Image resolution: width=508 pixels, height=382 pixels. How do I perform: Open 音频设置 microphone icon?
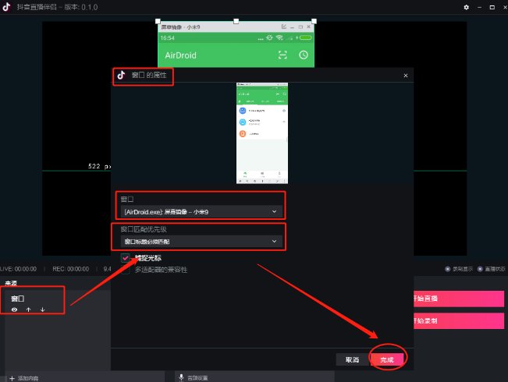pyautogui.click(x=182, y=377)
